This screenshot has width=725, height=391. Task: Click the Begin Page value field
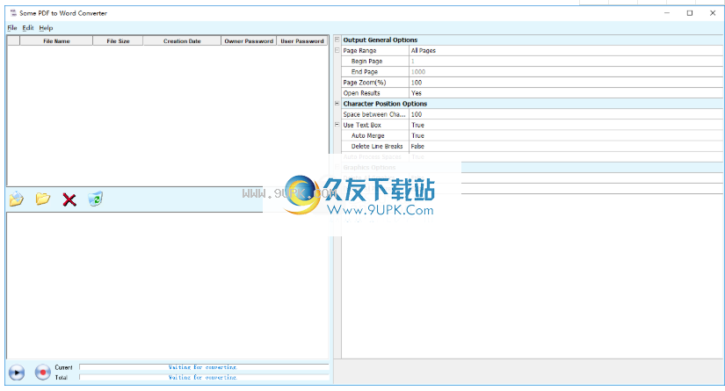click(x=566, y=61)
